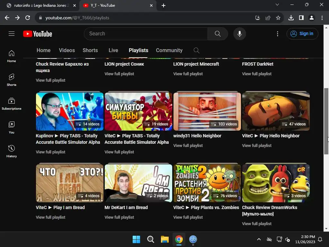
Task: Open You in the left sidebar
Action: (x=12, y=127)
